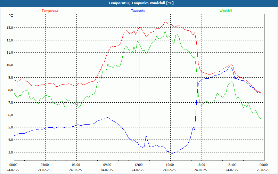Click the "09:00" time label on the x-axis
This screenshot has height=174, width=278.
point(108,165)
